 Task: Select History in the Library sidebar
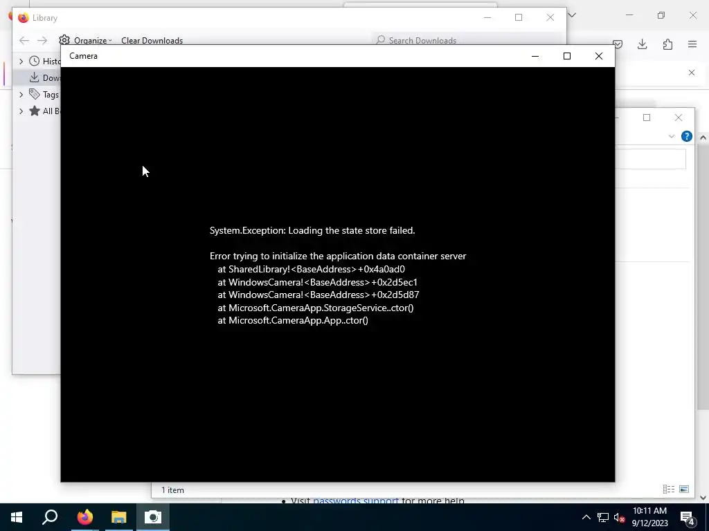(44, 61)
